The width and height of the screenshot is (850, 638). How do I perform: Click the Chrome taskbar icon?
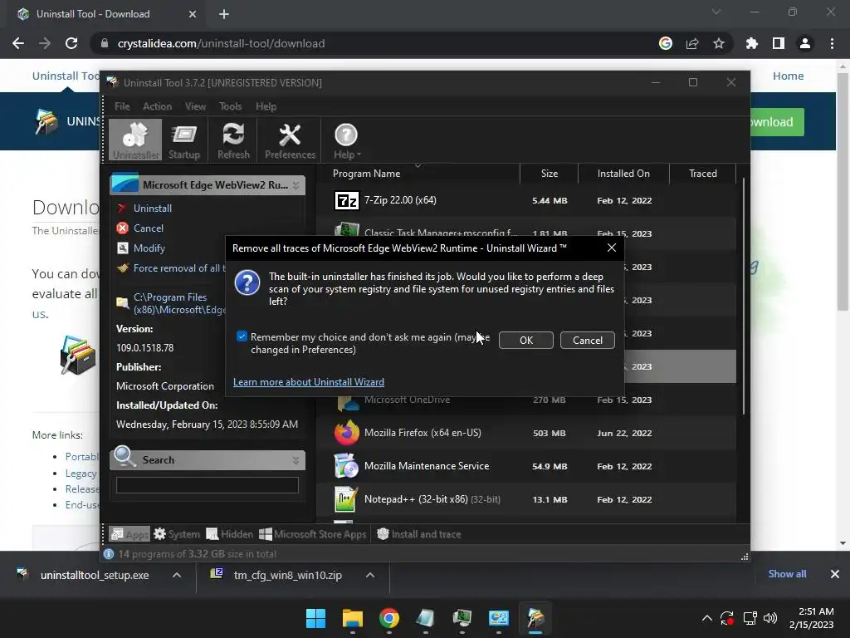click(x=388, y=618)
